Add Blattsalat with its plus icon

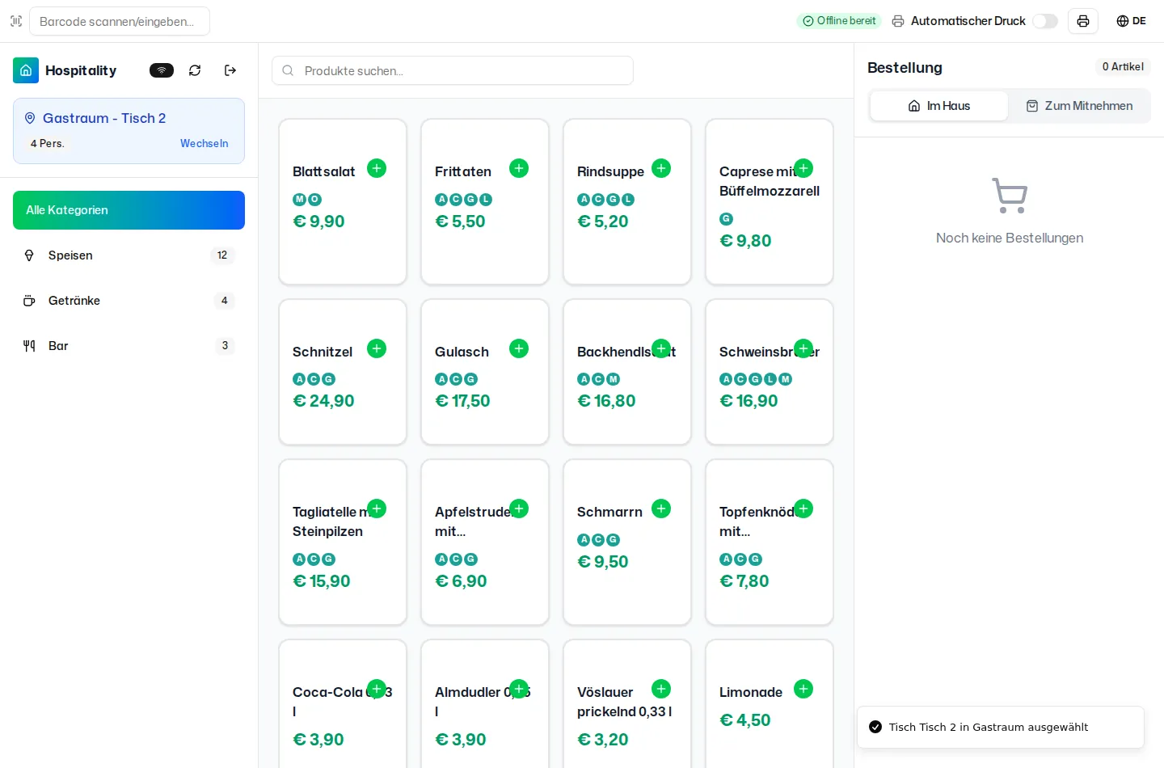(377, 168)
